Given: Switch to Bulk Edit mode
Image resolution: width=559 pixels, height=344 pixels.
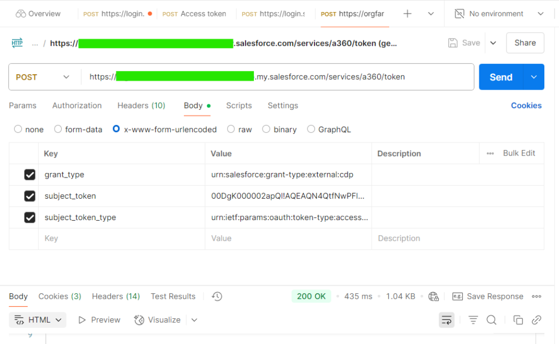Looking at the screenshot, I should (x=519, y=153).
